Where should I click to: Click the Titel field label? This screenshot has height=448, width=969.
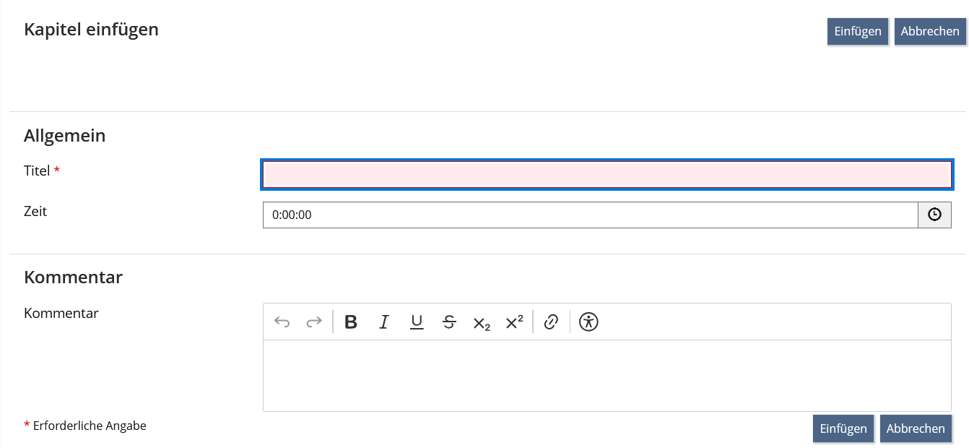point(37,171)
